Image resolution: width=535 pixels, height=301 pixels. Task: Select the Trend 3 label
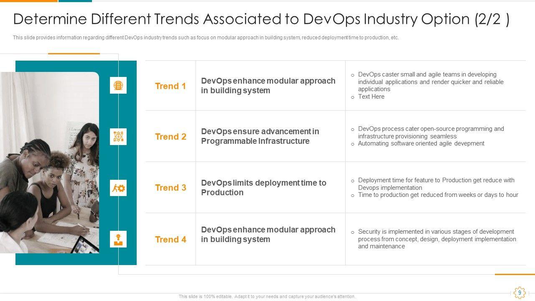(170, 188)
